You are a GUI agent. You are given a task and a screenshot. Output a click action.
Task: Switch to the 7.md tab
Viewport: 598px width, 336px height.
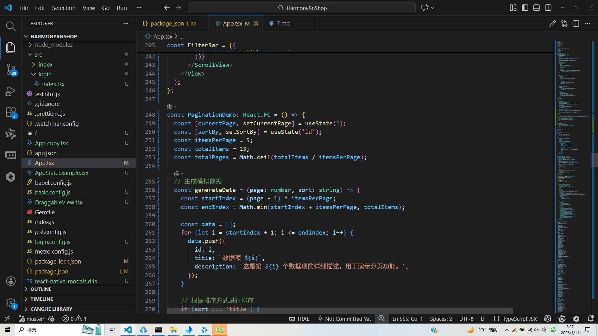[283, 24]
